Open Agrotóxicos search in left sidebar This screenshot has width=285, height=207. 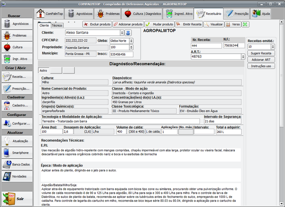click(x=17, y=24)
